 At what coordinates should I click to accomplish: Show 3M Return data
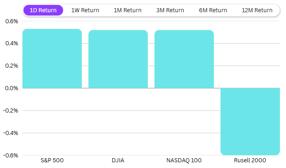coord(170,10)
